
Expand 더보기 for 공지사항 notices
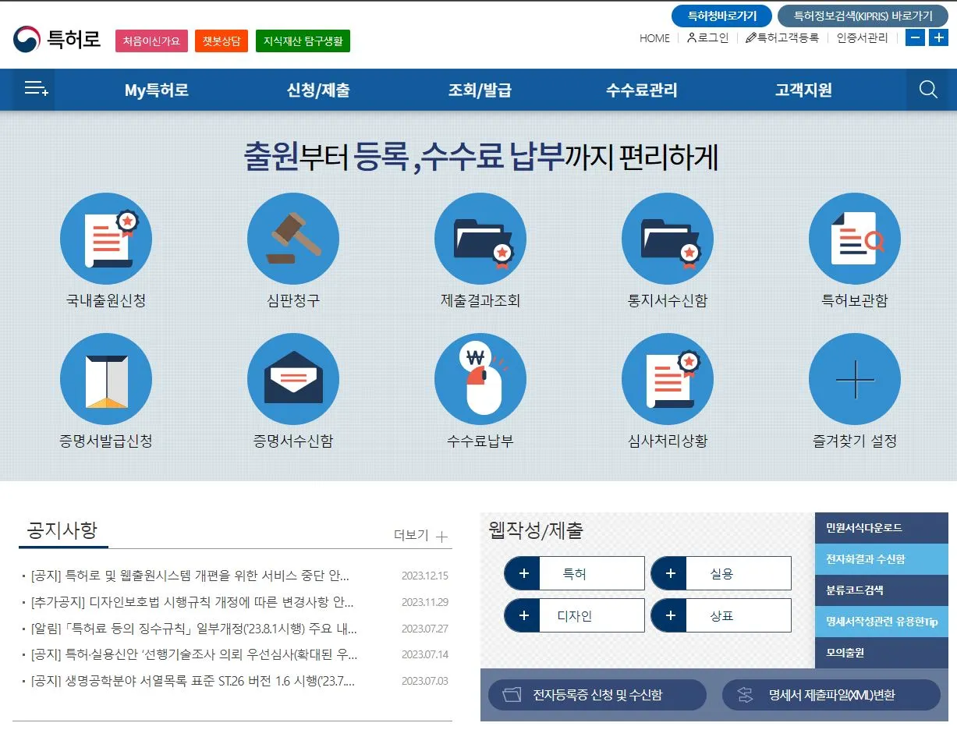point(421,536)
